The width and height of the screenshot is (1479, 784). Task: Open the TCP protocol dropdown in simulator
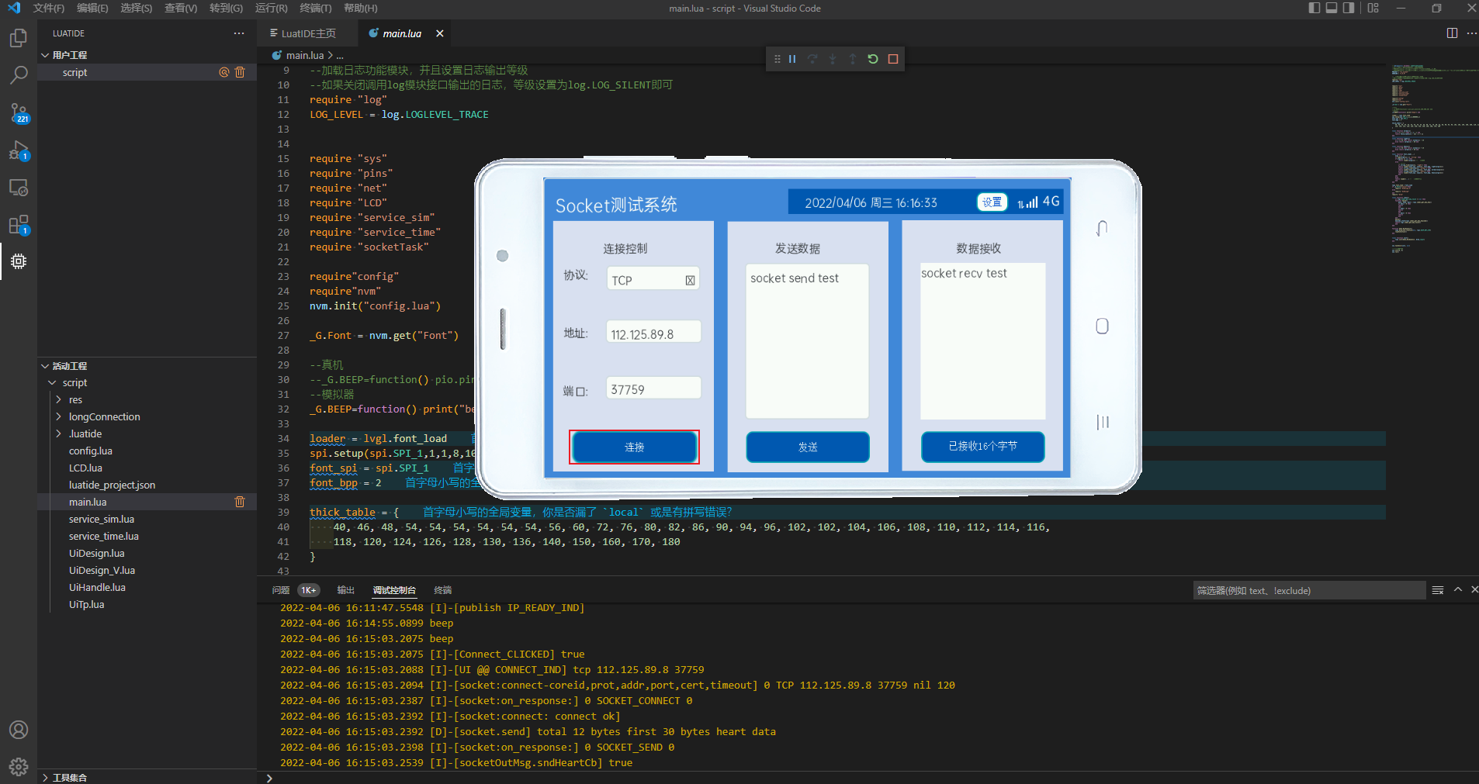click(x=653, y=279)
